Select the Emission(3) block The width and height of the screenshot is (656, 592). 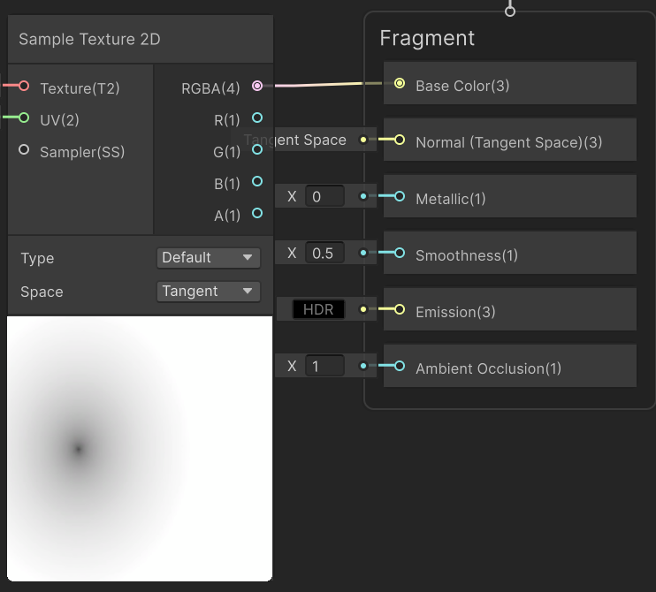[509, 309]
